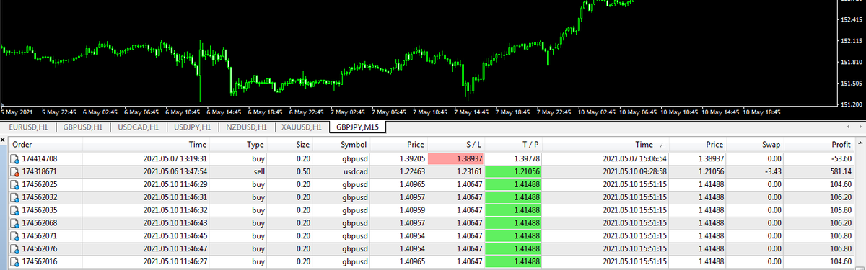Click close time 2021.05.10 09:28:58

point(634,171)
